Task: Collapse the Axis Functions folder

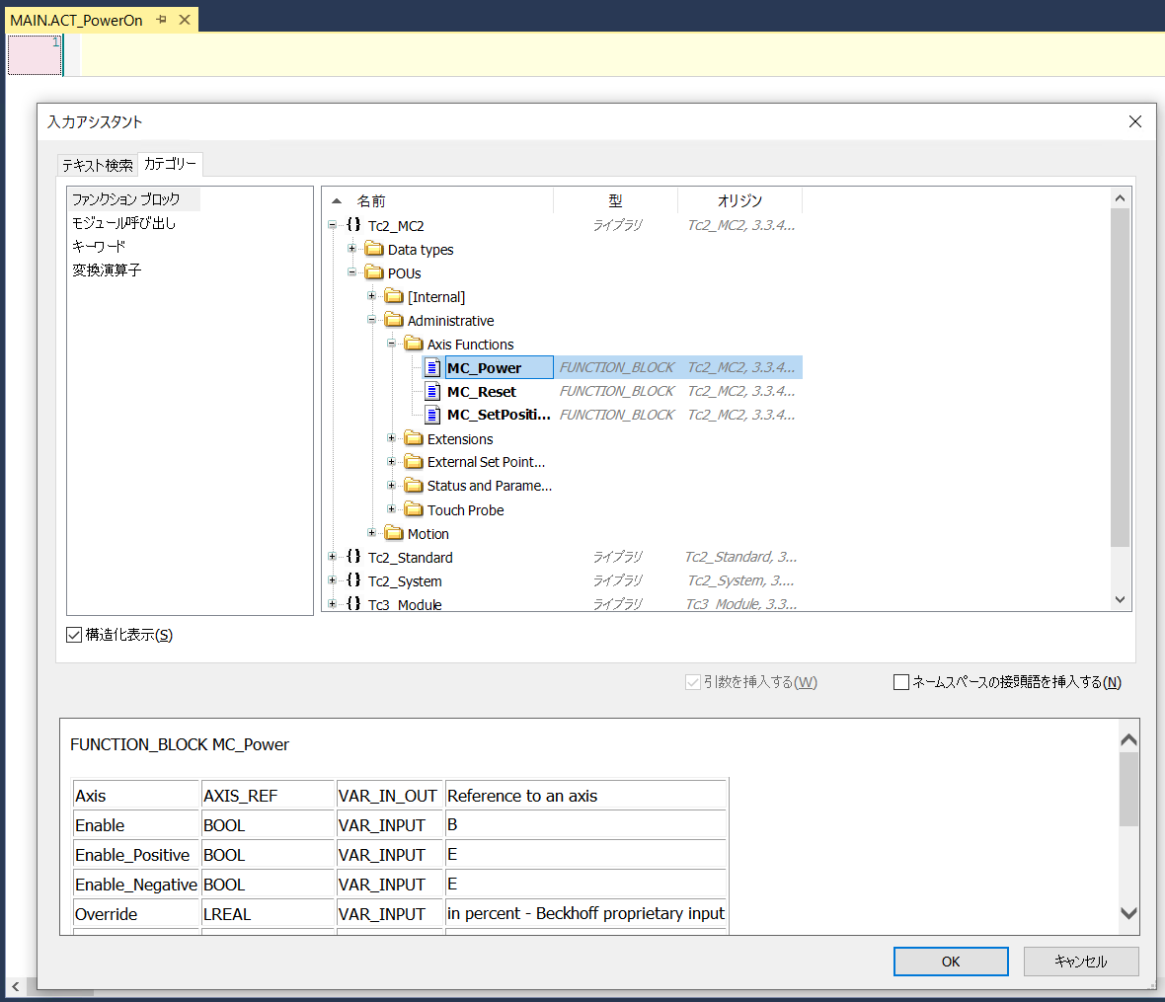Action: point(392,344)
